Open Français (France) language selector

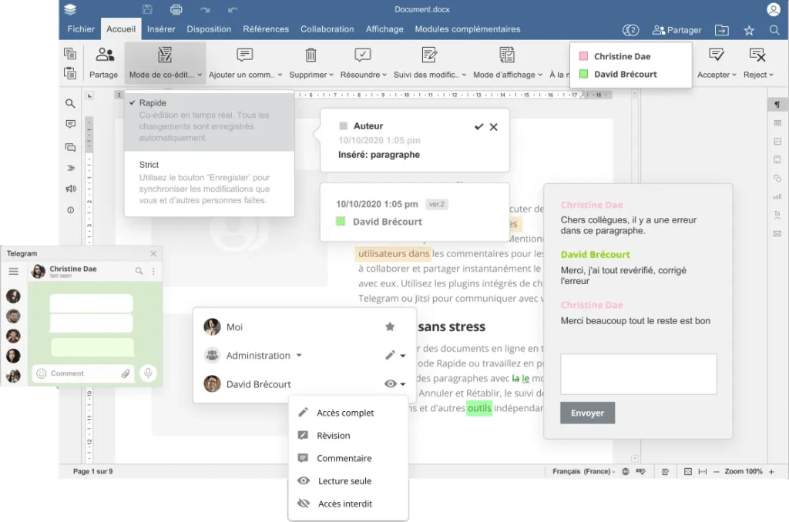583,471
